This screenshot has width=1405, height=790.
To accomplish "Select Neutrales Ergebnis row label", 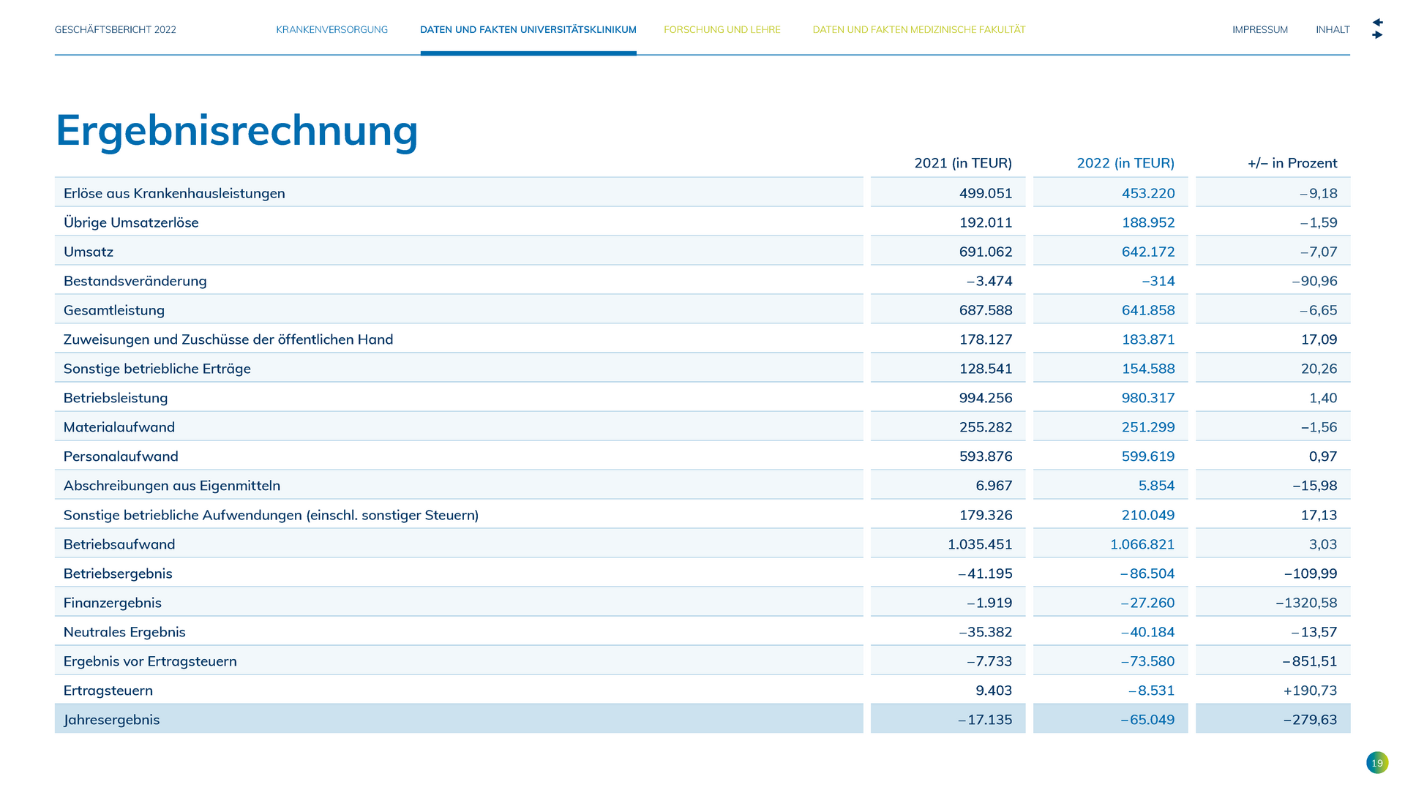I will pos(124,632).
